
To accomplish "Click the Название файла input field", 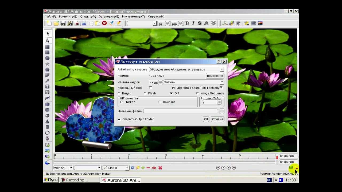I will pos(181,111).
